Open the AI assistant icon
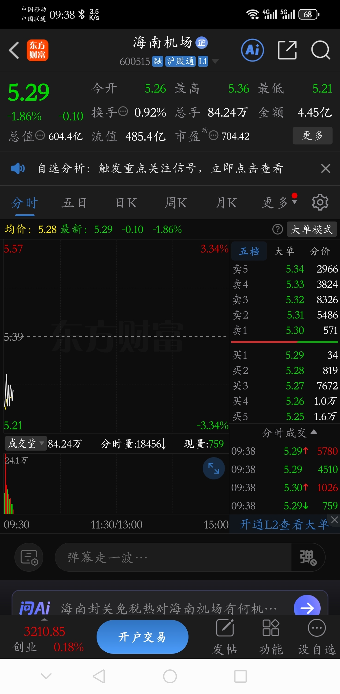340x694 pixels. (252, 50)
